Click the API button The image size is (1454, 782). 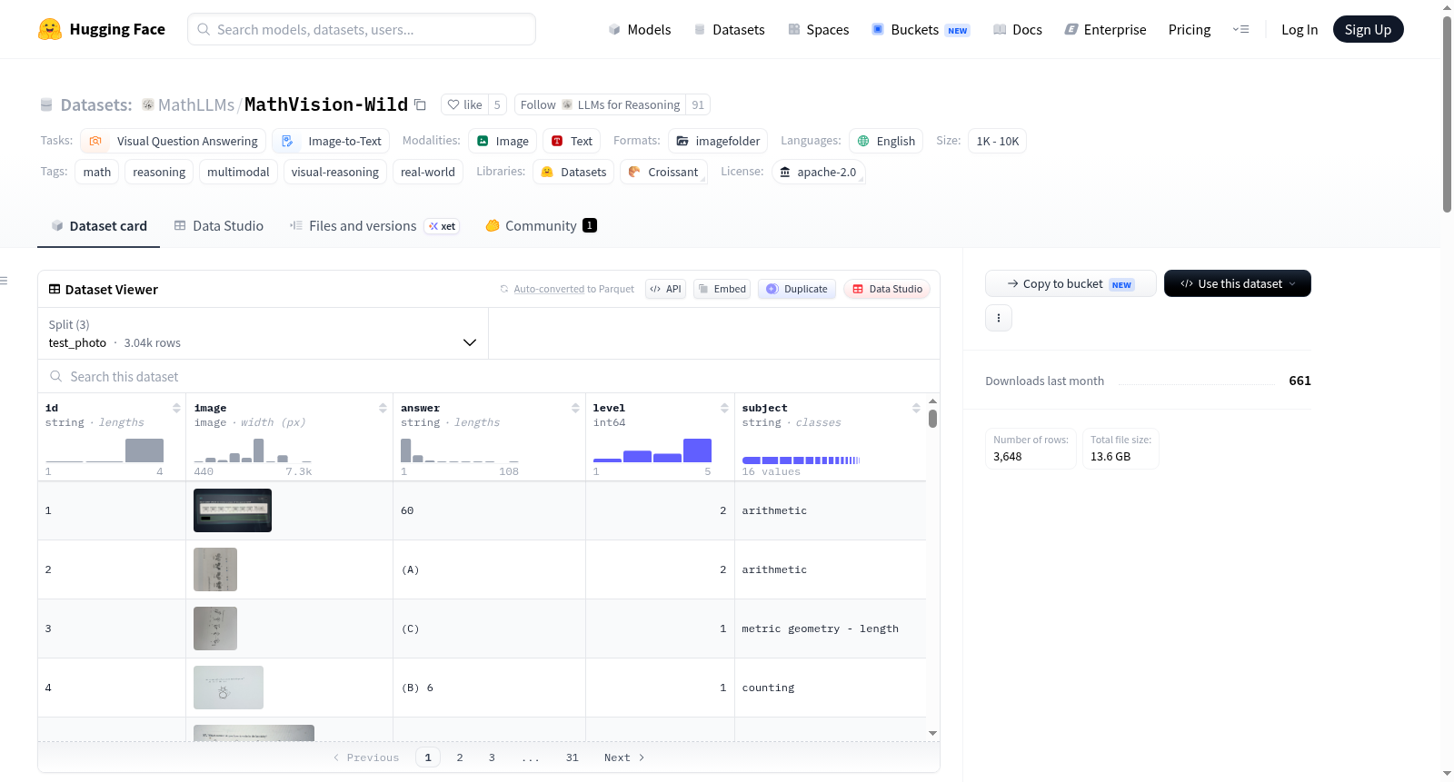(x=665, y=289)
